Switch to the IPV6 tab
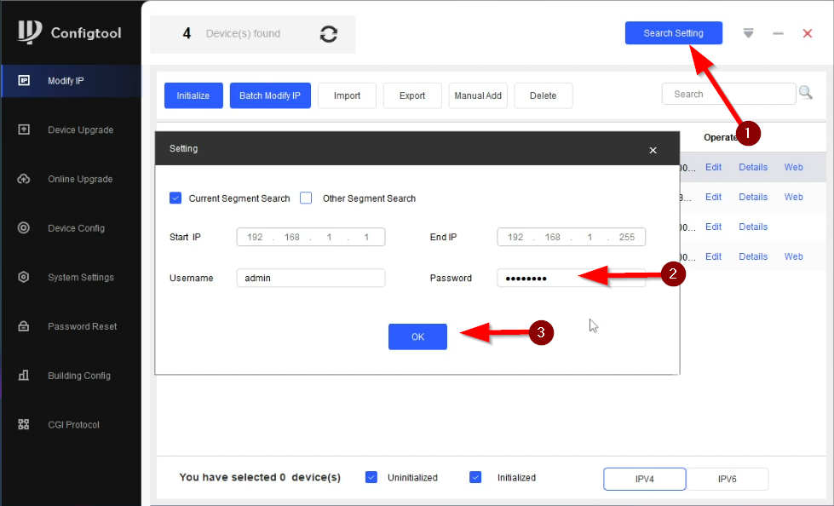 pos(727,479)
